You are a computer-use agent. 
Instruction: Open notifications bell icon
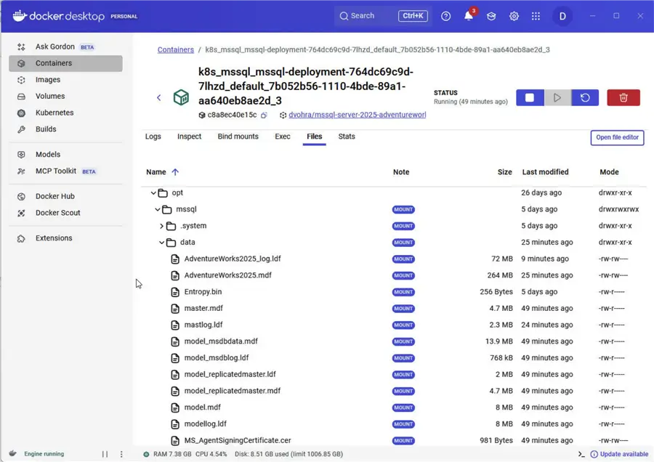click(x=469, y=16)
